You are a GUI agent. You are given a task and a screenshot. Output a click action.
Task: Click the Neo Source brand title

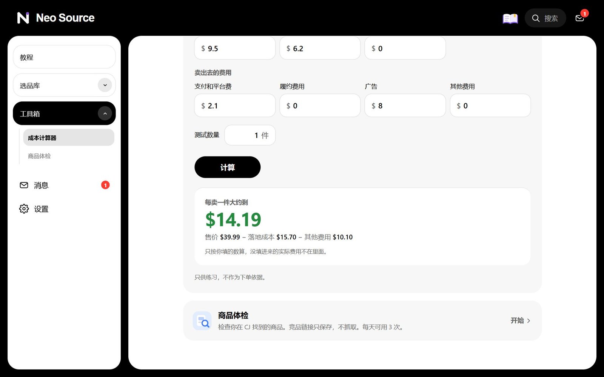tap(65, 18)
